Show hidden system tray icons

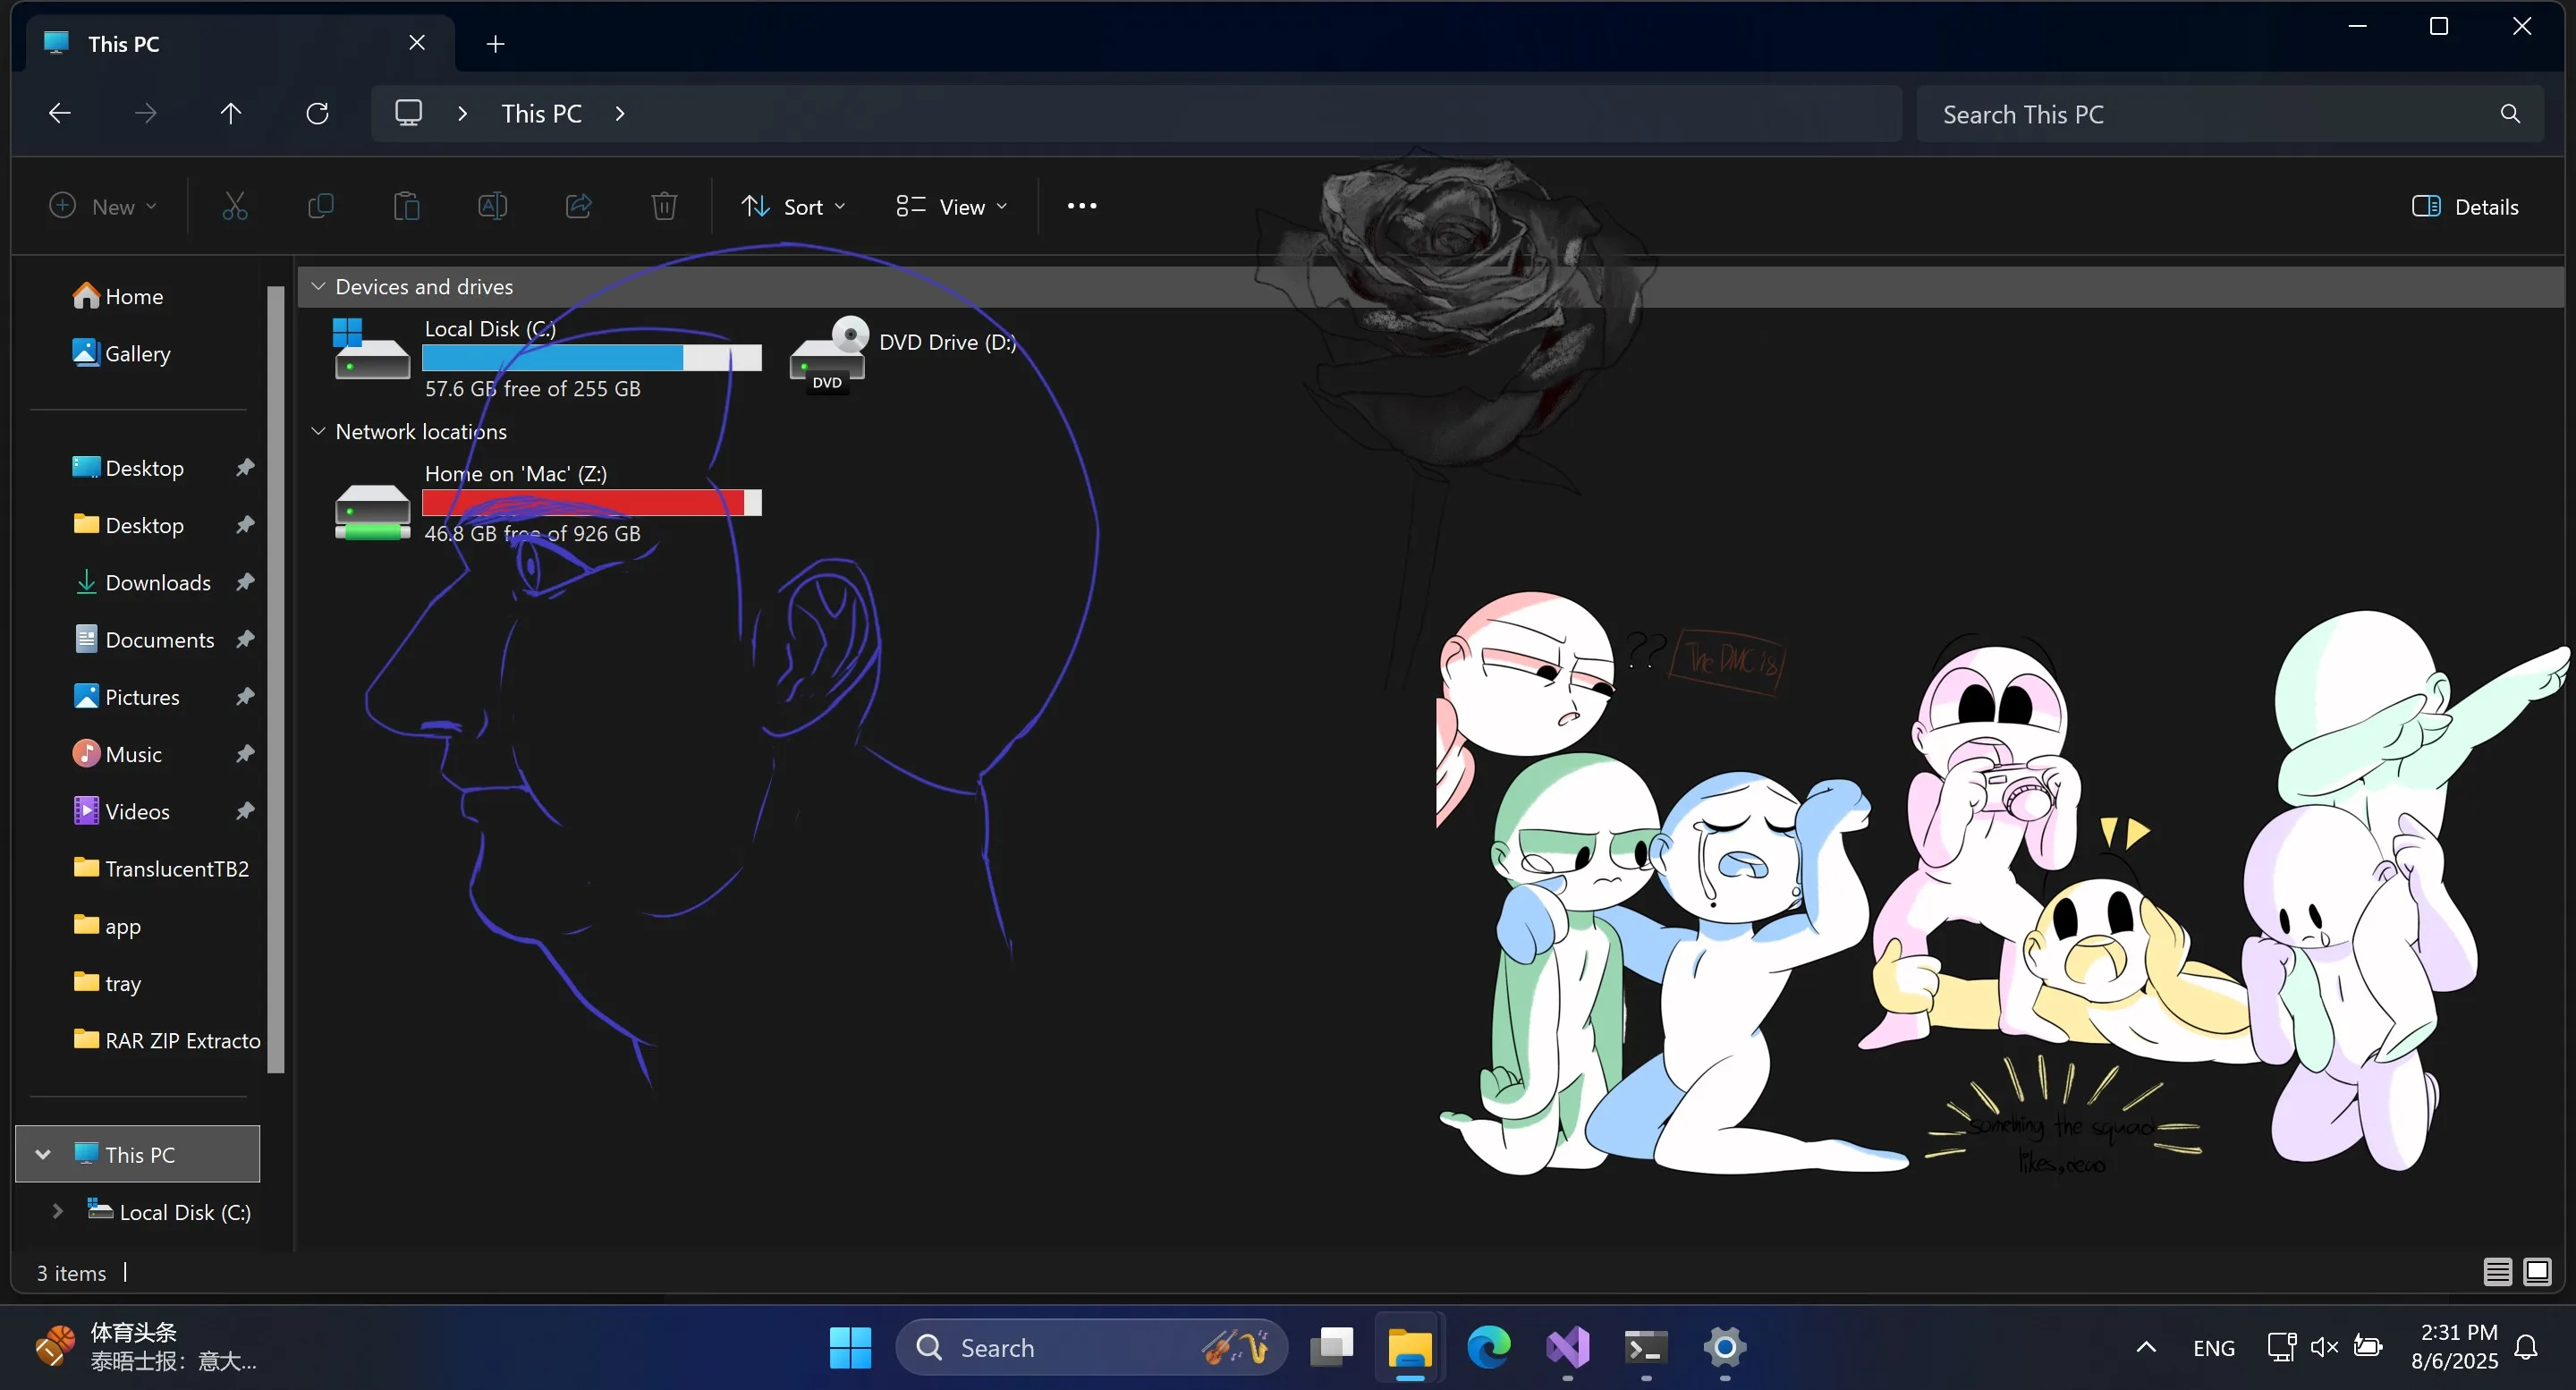click(2146, 1348)
